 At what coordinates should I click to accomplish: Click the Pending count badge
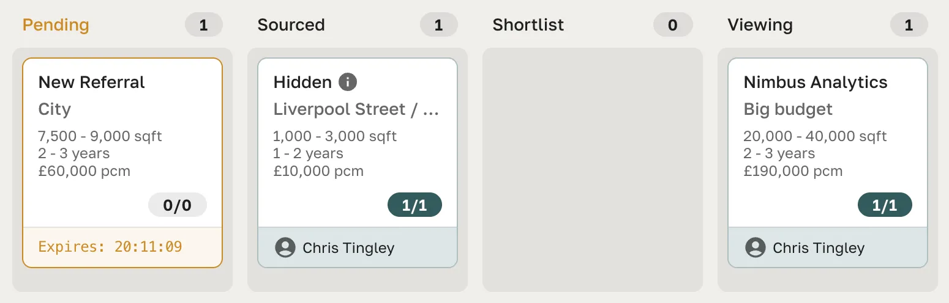click(204, 25)
